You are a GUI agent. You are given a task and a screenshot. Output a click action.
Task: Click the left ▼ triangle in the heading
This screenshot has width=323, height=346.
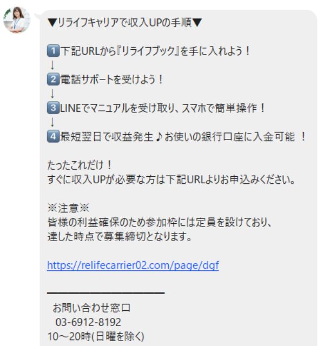coord(52,23)
